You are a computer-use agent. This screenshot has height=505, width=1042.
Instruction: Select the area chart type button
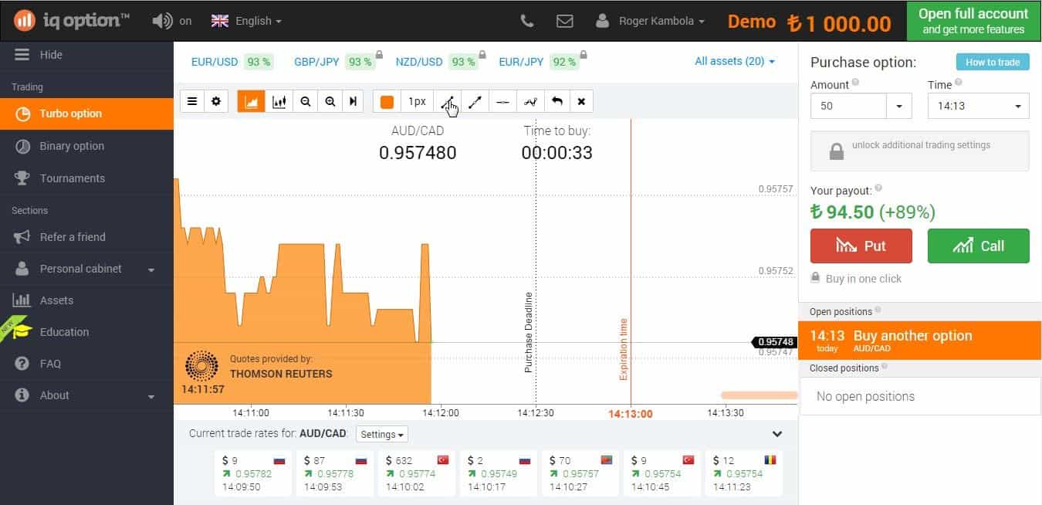tap(252, 101)
